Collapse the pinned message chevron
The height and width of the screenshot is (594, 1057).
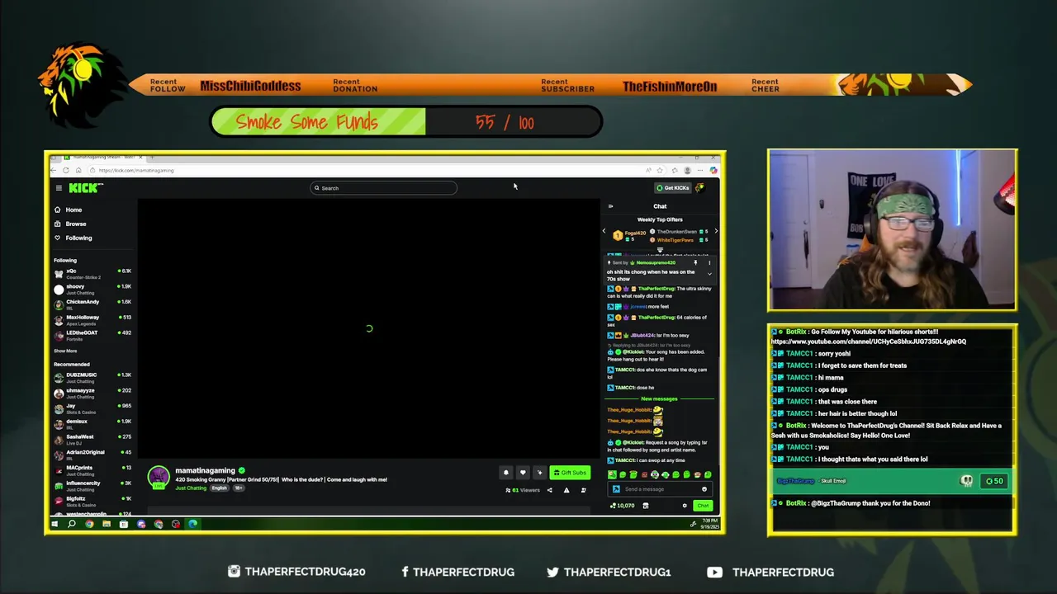coord(709,274)
